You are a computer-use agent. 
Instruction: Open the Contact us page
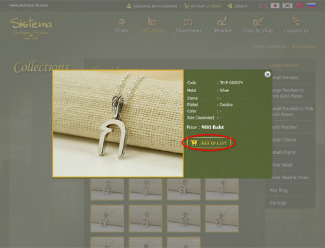tap(296, 24)
